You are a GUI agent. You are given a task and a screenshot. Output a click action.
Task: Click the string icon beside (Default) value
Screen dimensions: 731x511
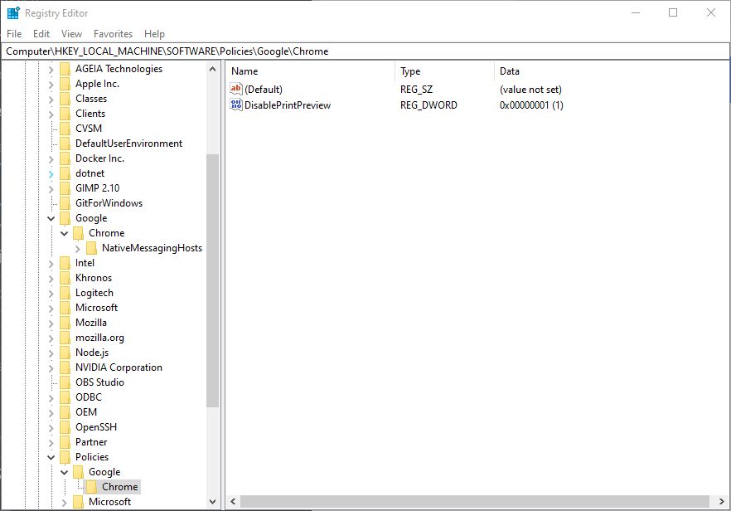tap(236, 89)
